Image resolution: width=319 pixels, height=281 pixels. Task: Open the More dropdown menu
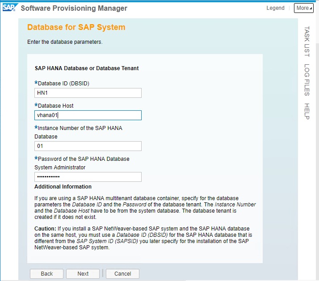tap(303, 8)
